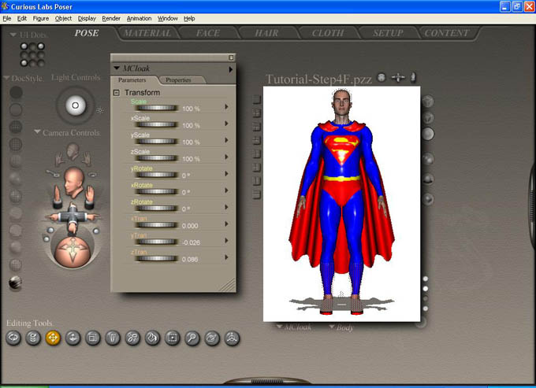Screen dimensions: 536x388
Task: Open the arrow menu for the Scale dial
Action: (x=226, y=107)
